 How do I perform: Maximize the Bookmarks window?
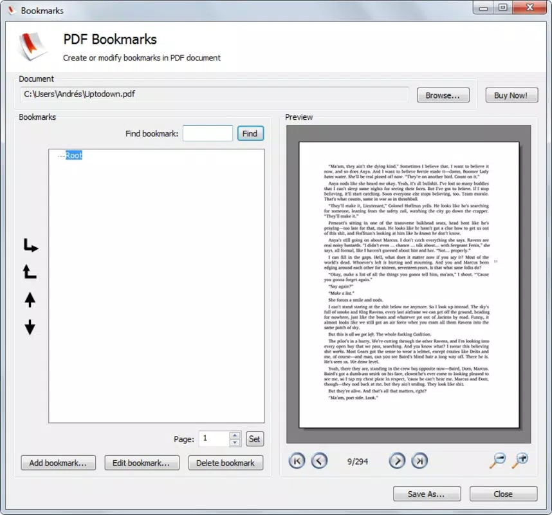point(502,8)
